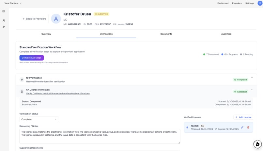The image size is (263, 151).
Task: Click the Complete All Steps button
Action: (32, 58)
